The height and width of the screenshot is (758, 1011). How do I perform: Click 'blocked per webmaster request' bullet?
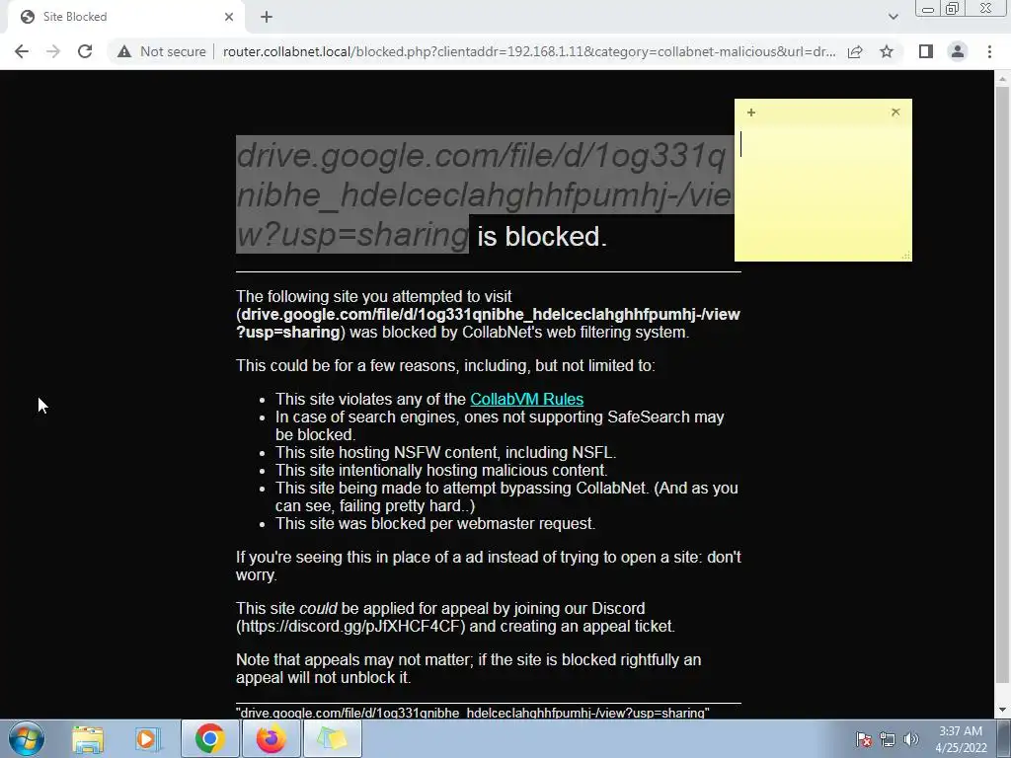pos(435,523)
